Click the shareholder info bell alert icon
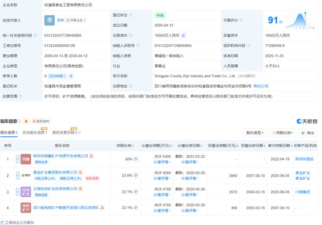 click(25, 121)
